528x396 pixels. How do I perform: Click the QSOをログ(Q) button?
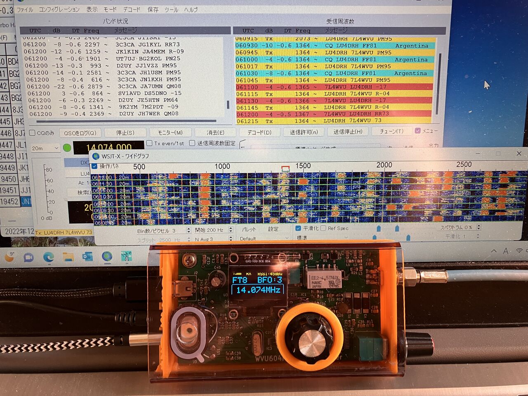pyautogui.click(x=80, y=133)
